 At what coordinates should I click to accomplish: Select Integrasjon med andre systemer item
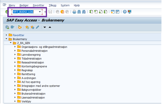41,86
